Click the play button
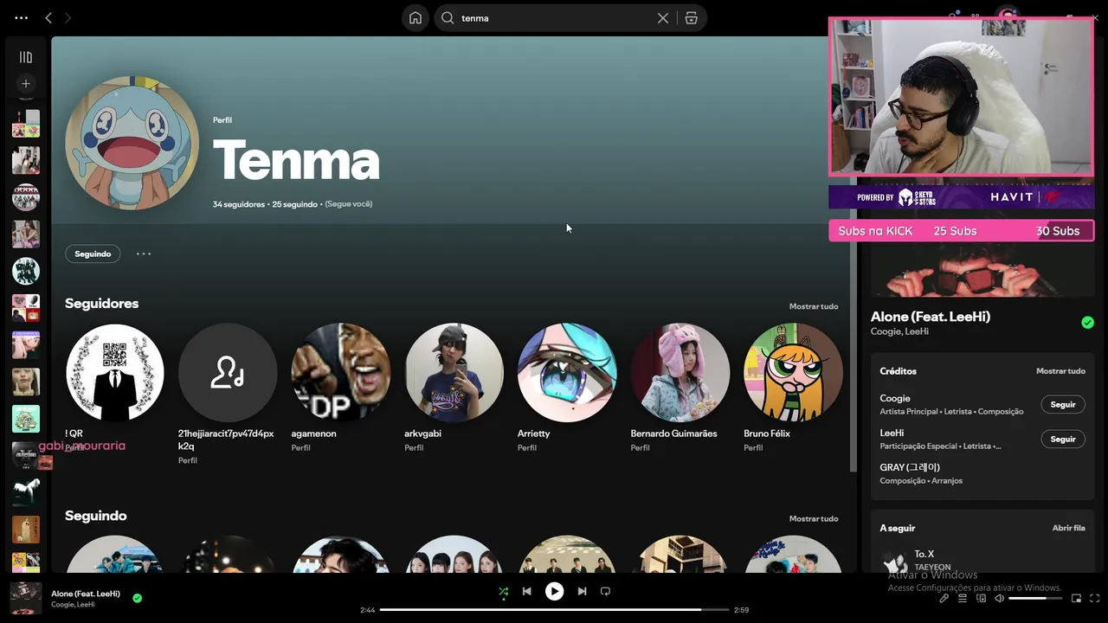 pos(554,592)
